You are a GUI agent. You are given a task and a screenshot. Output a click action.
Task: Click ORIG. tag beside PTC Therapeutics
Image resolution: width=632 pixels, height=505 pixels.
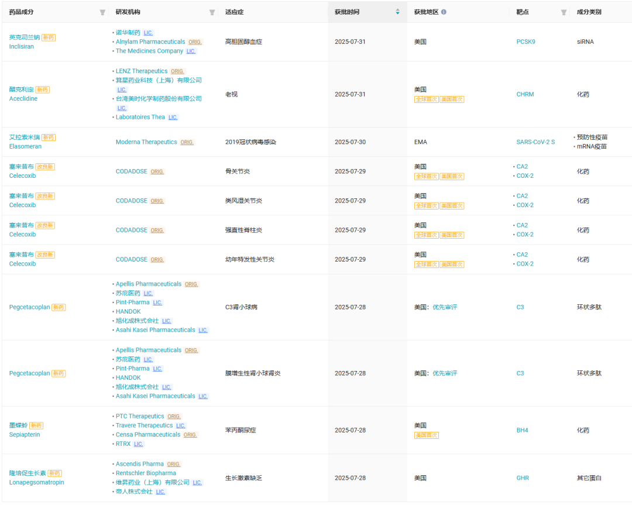(174, 416)
